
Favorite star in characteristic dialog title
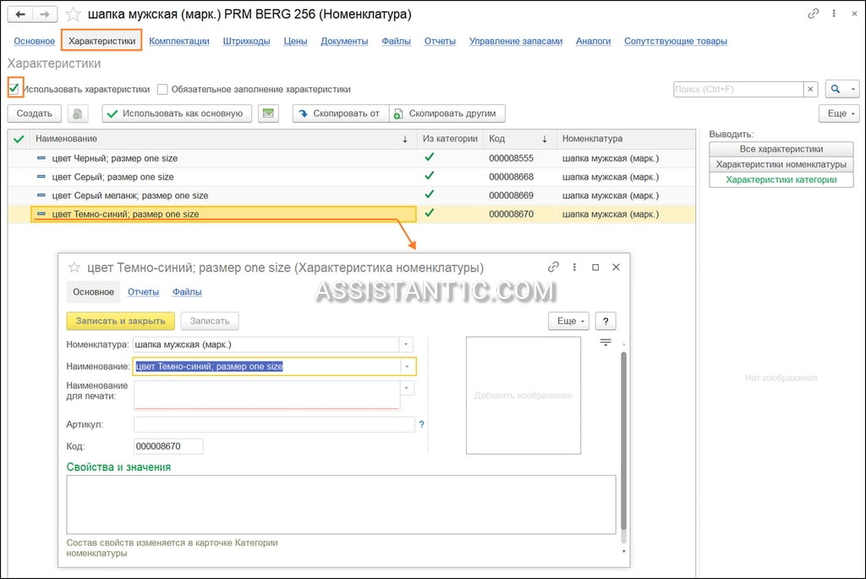(74, 267)
